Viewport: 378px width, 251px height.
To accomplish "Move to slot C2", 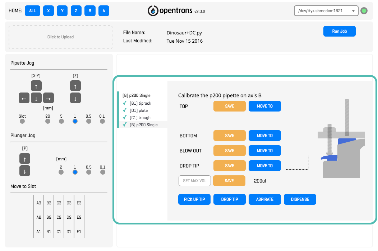I will 59,217.
